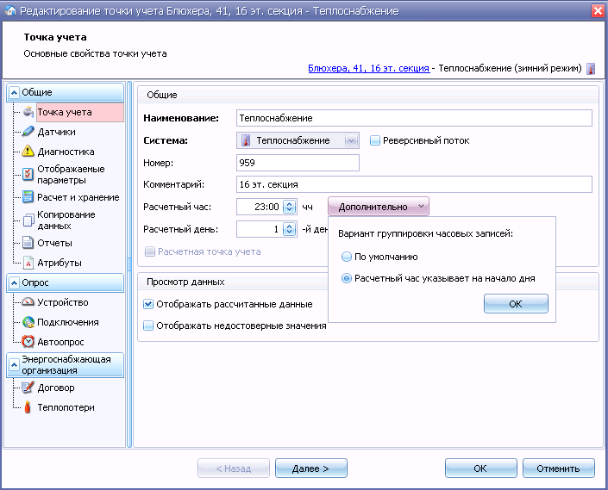Image resolution: width=608 pixels, height=490 pixels.
Task: Click the Расчетный день spinner arrows
Action: click(289, 229)
